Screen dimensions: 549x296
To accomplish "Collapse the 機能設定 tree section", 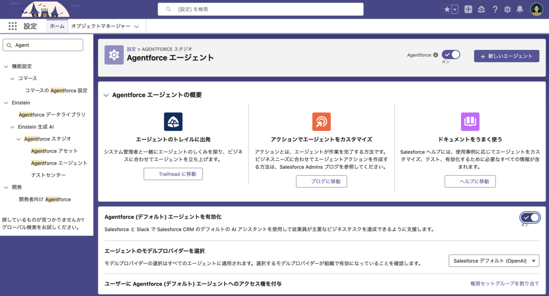I will pos(6,66).
